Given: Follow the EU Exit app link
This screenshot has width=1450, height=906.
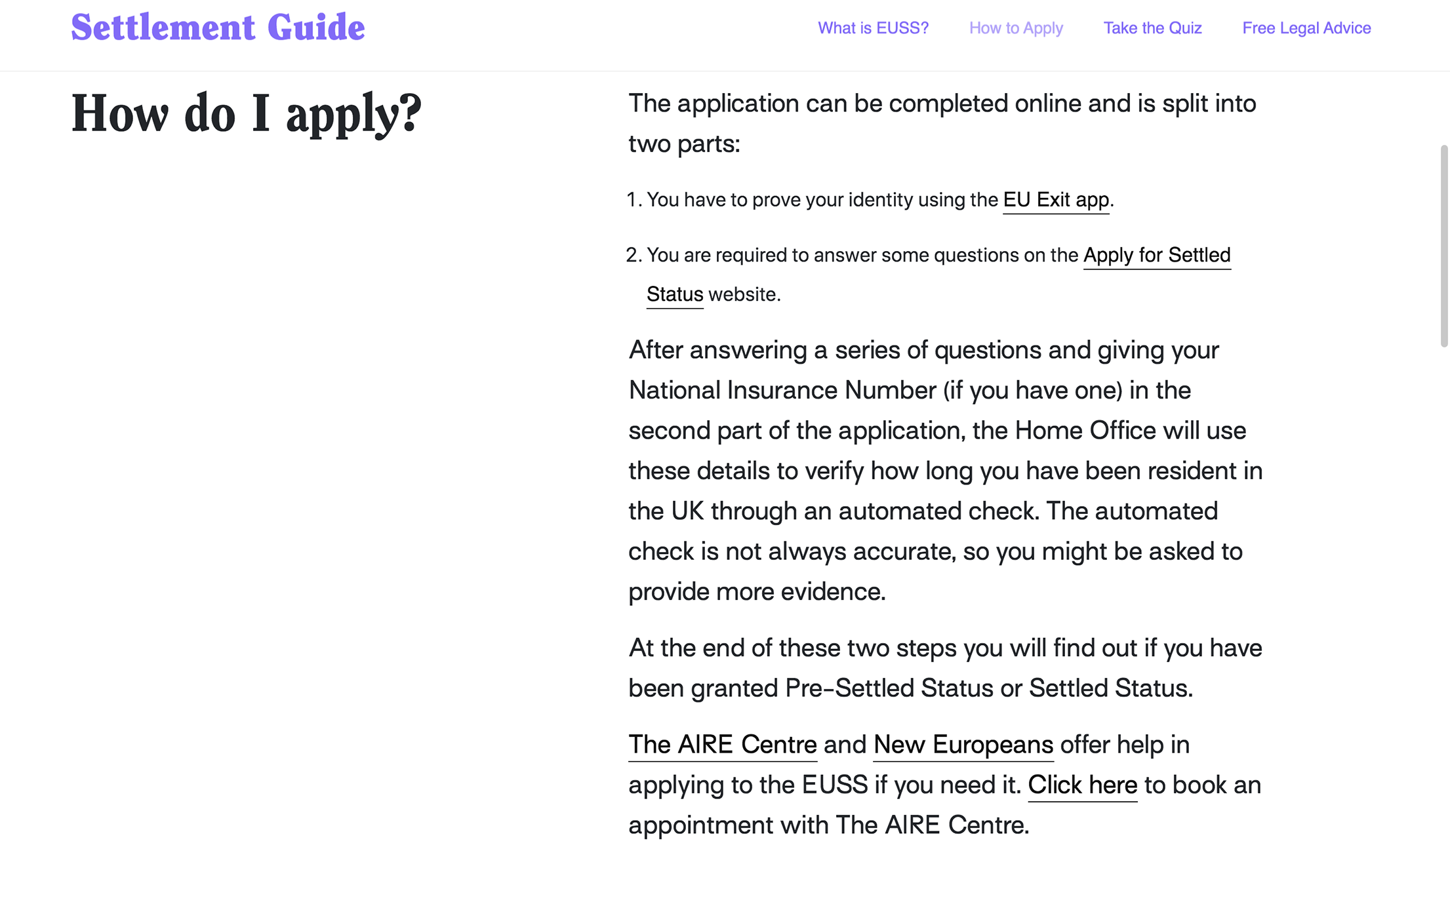Looking at the screenshot, I should [x=1056, y=199].
